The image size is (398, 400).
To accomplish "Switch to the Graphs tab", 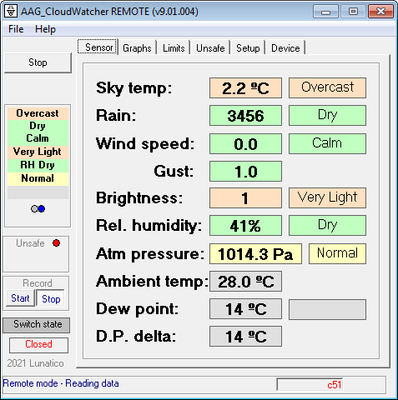I will coord(137,48).
